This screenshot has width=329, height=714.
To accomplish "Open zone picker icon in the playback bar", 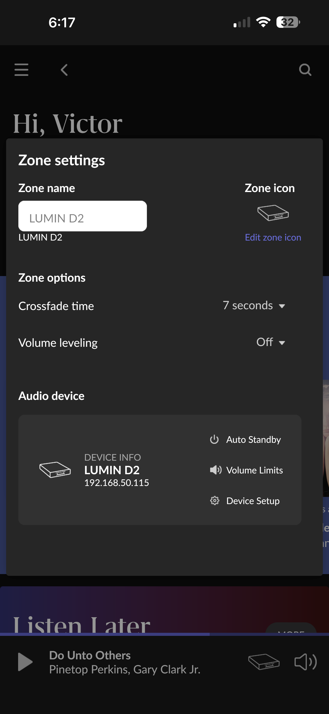I will [x=264, y=662].
